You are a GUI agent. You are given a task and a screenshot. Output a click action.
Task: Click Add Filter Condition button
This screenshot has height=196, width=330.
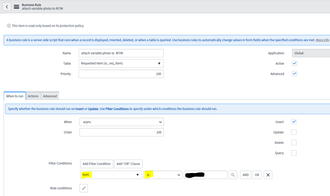coord(97,164)
